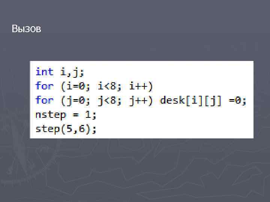Click the slide title "Вызов"
This screenshot has height=202, width=270.
tap(26, 28)
